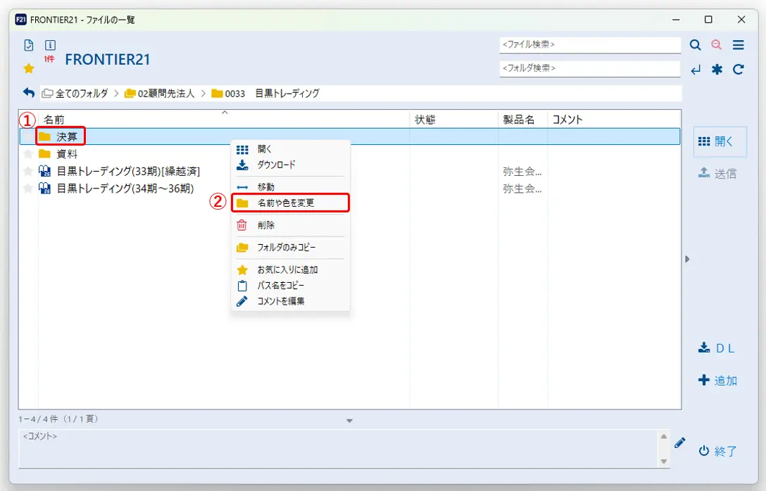Click the document check icon at top left

[29, 46]
